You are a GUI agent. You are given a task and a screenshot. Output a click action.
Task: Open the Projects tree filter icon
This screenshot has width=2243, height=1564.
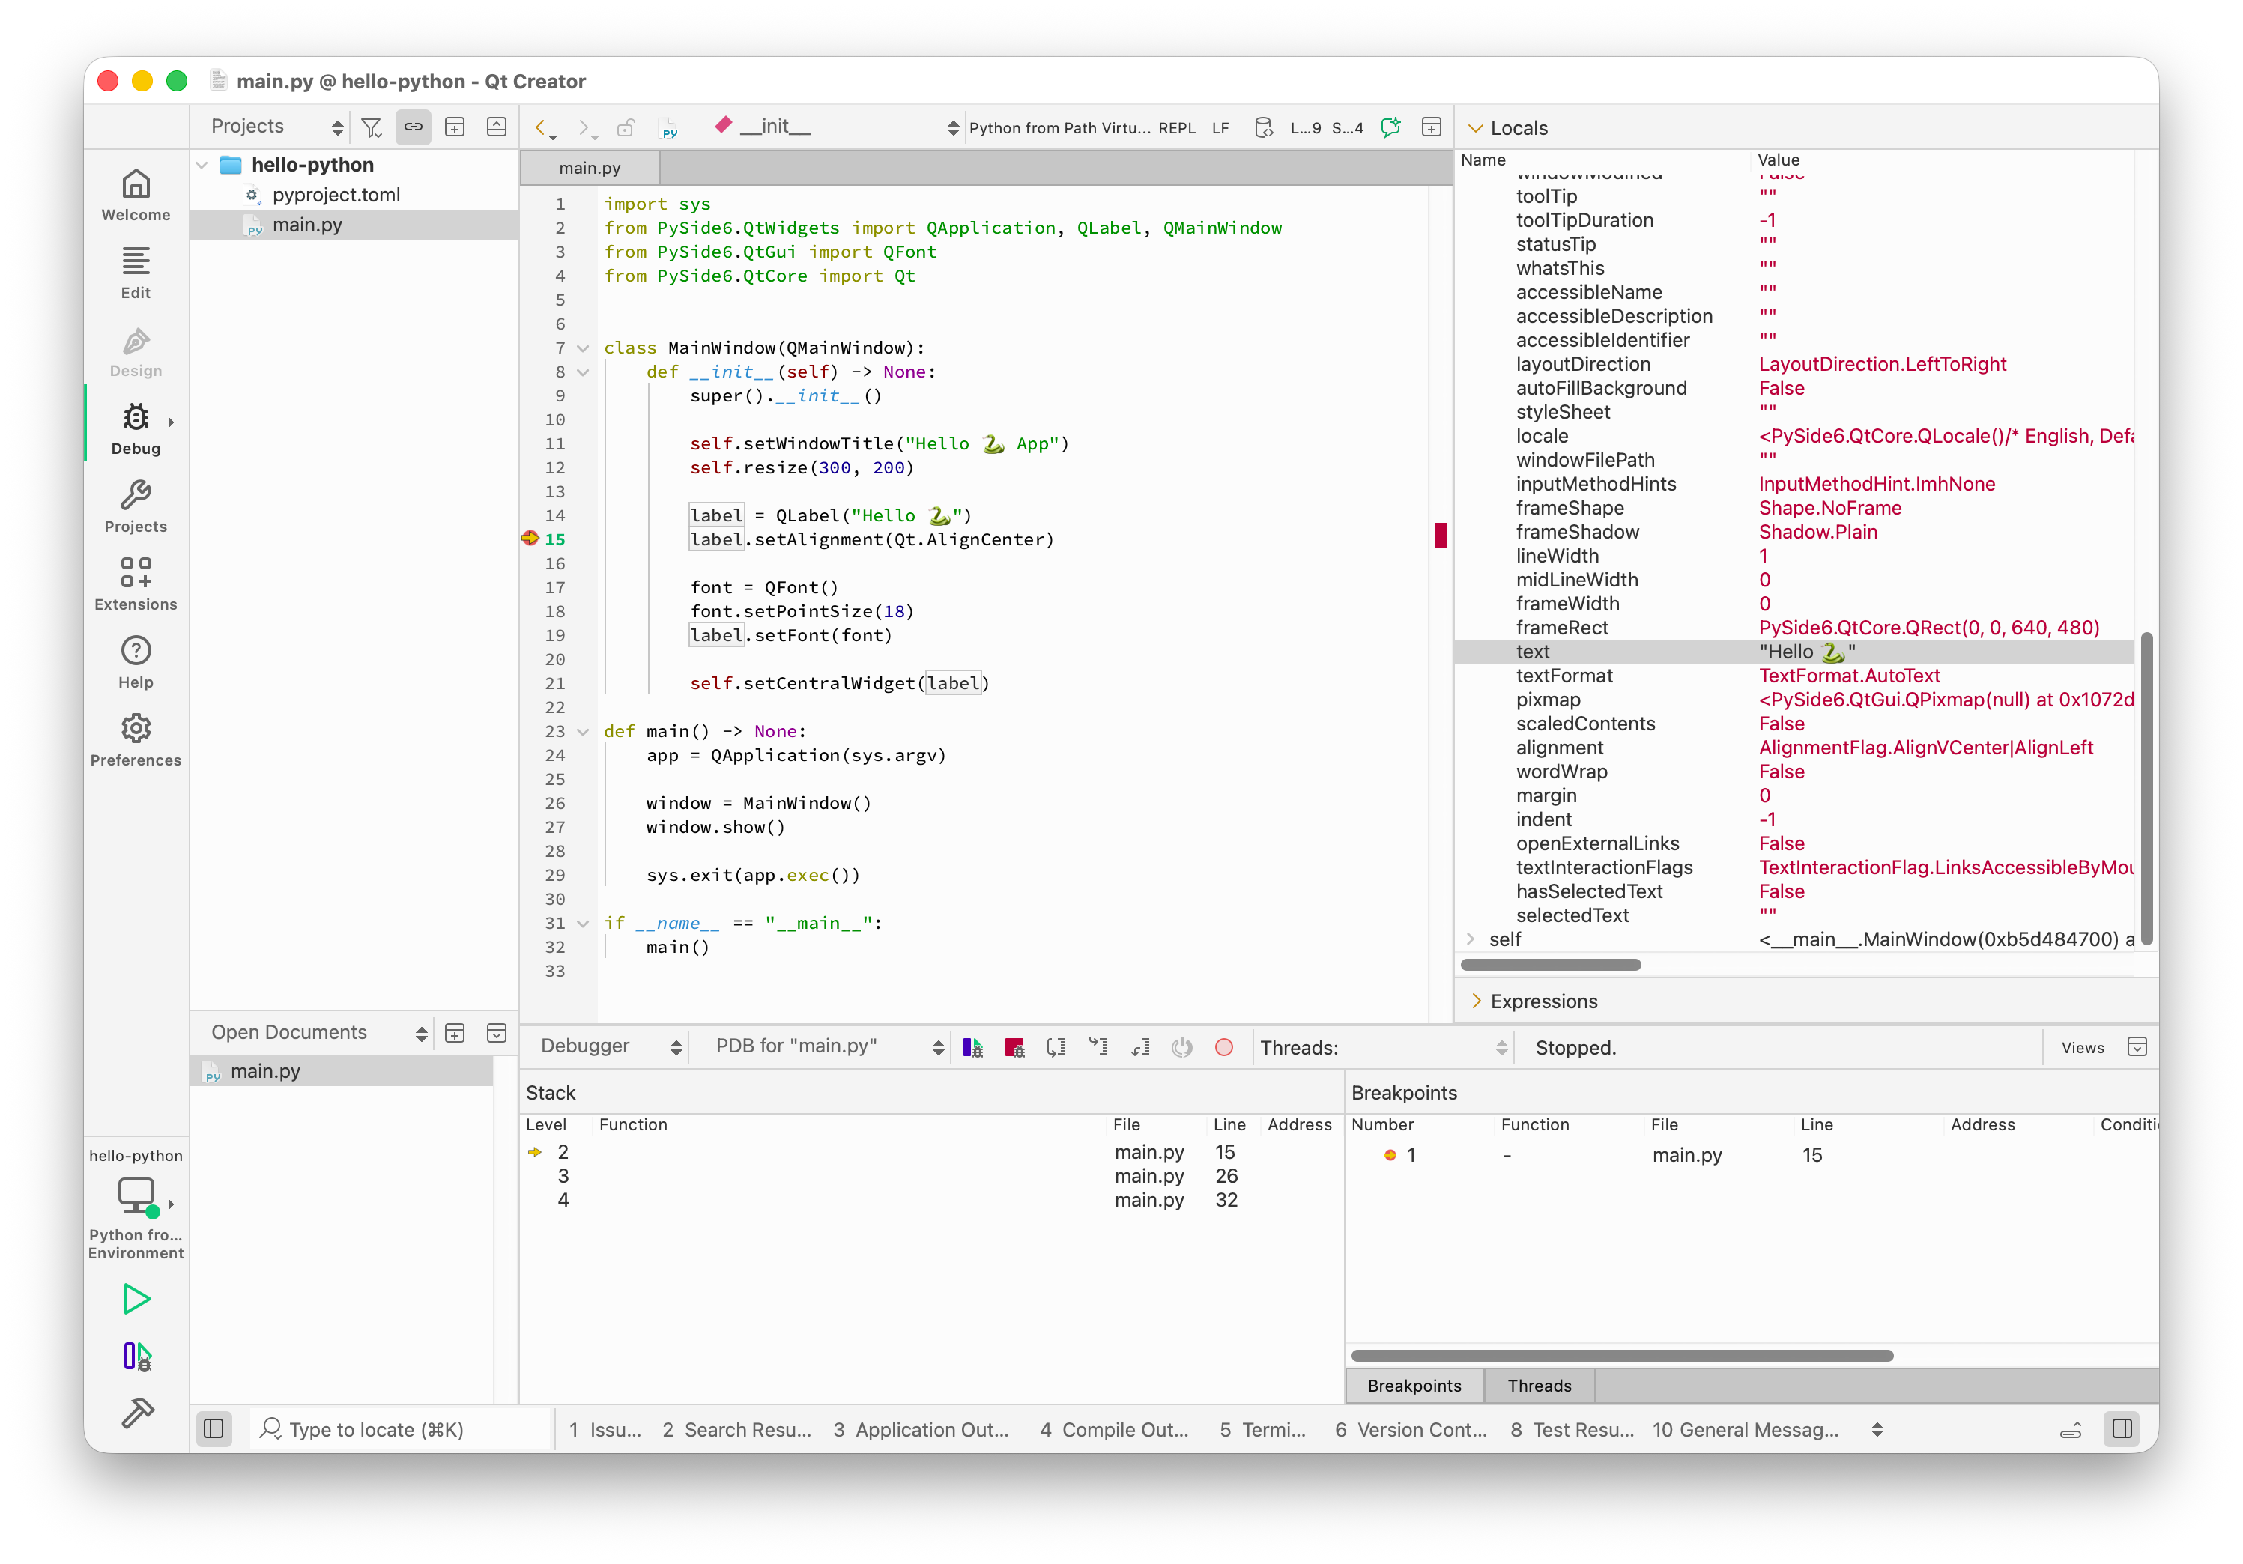[372, 127]
